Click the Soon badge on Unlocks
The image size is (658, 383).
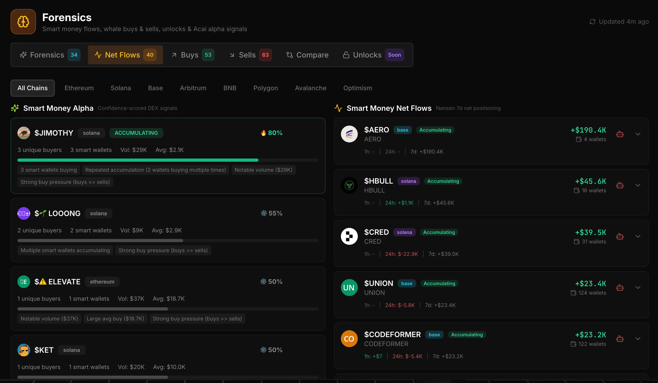point(395,55)
